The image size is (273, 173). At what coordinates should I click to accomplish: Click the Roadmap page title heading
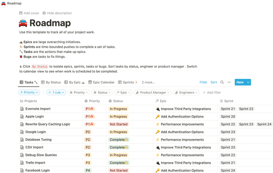pos(50,23)
